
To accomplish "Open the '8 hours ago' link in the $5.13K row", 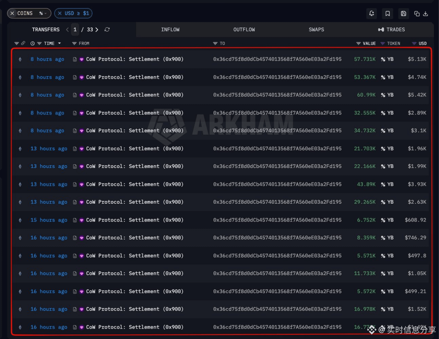I will [x=47, y=59].
